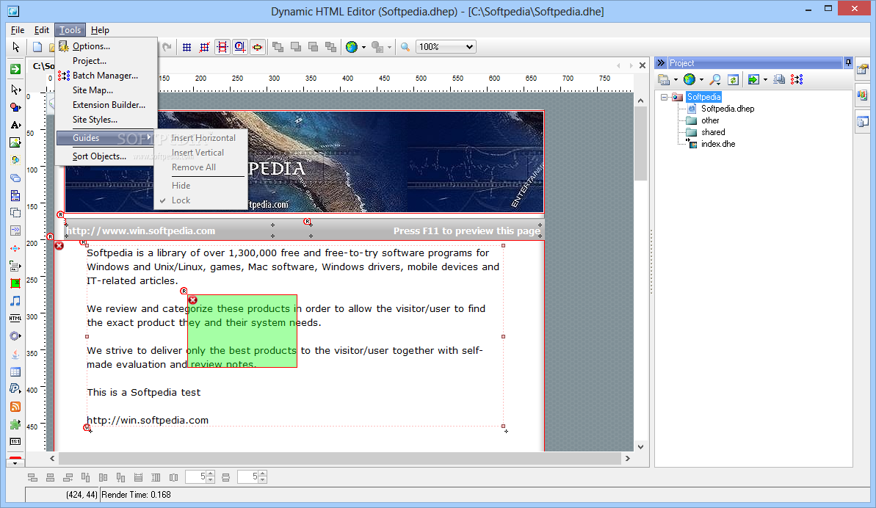Select the table tool in toolbox
Viewport: 876px width, 508px height.
coord(15,371)
